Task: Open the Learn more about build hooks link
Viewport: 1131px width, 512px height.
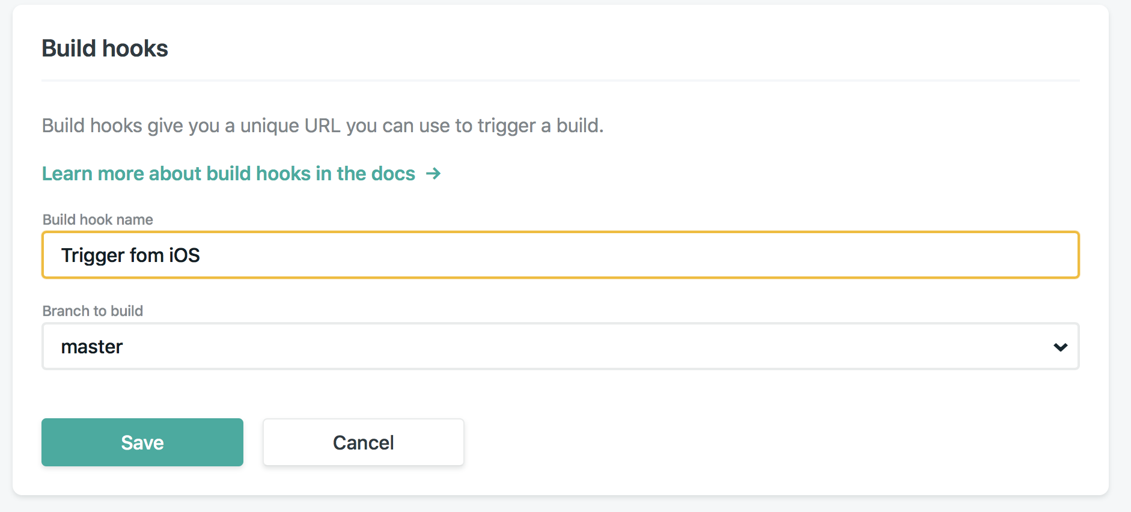Action: (x=227, y=174)
